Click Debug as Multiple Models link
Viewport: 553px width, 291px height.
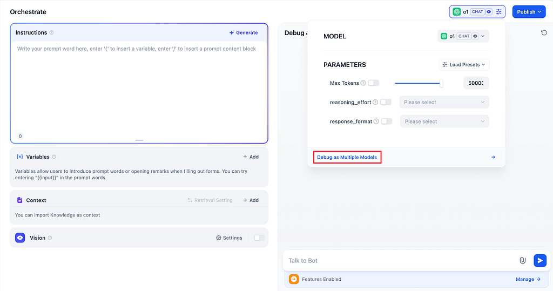[x=347, y=157]
